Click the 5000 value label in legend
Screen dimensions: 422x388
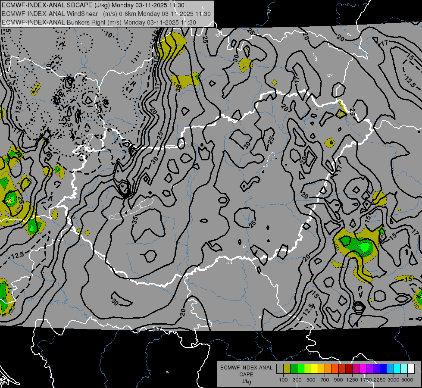click(x=407, y=380)
